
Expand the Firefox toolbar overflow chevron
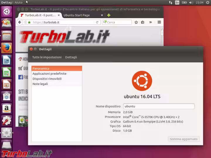click(x=150, y=22)
